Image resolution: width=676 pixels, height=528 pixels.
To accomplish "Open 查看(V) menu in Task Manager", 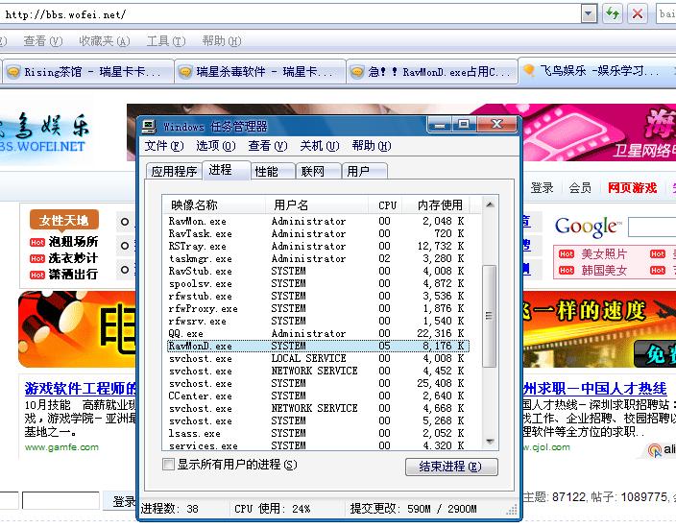I will [267, 146].
